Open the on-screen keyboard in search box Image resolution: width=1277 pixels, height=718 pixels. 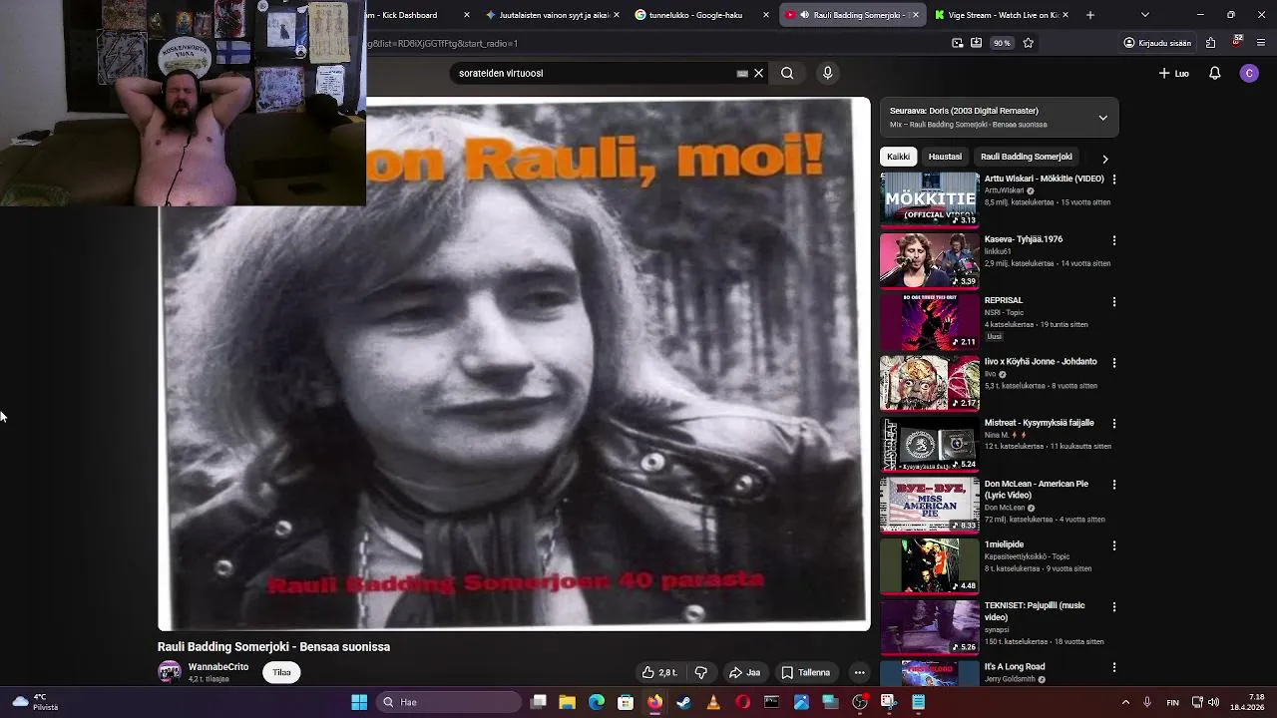tap(742, 73)
